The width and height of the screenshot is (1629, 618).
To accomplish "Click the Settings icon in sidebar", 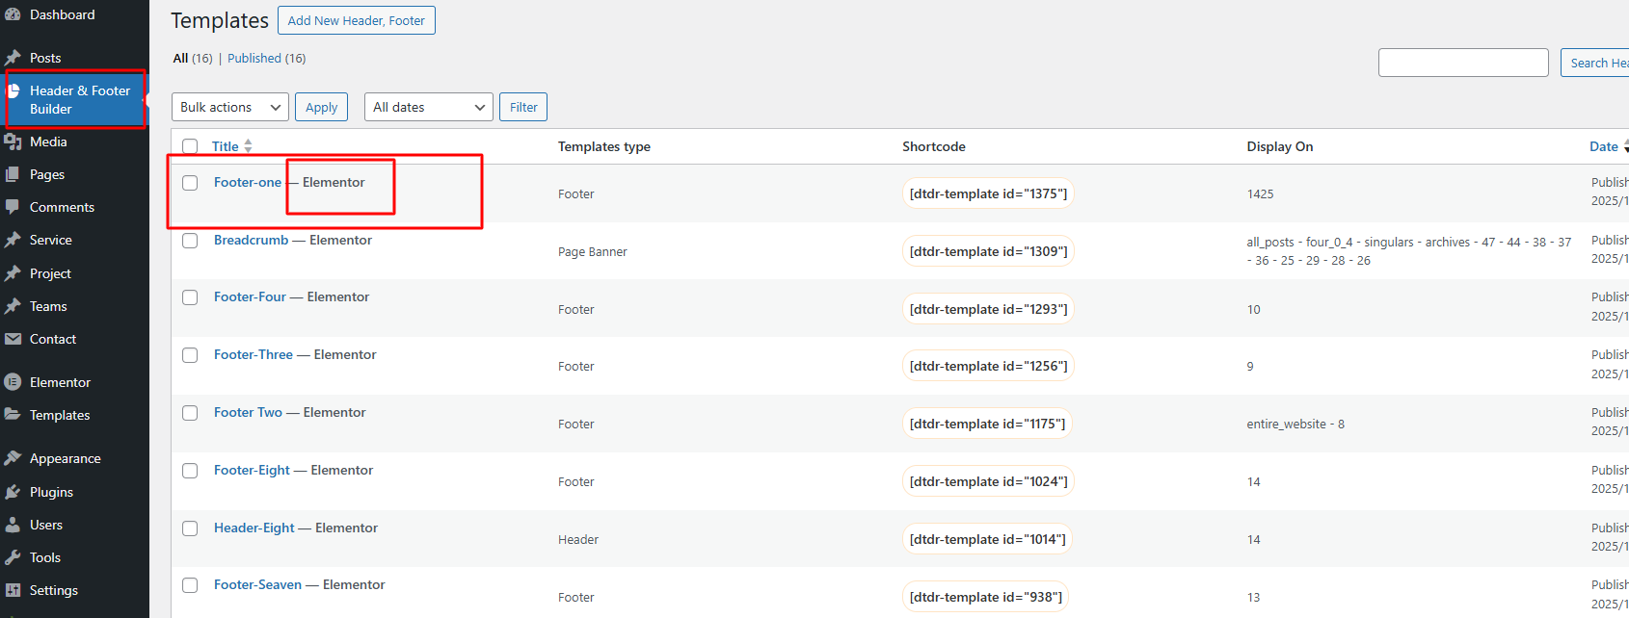I will 13,590.
